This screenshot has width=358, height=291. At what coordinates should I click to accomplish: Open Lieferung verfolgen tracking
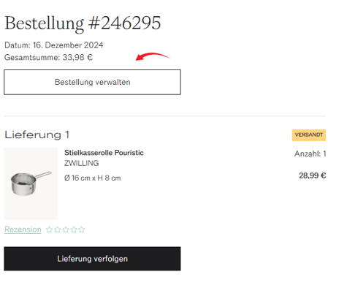click(92, 259)
